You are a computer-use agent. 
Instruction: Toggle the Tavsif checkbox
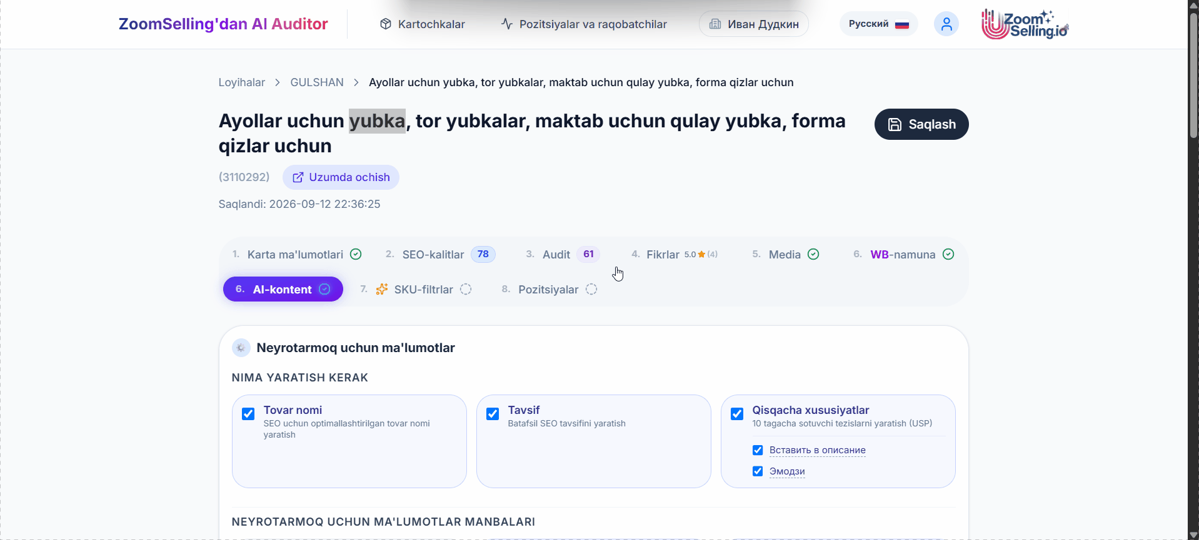(x=493, y=414)
